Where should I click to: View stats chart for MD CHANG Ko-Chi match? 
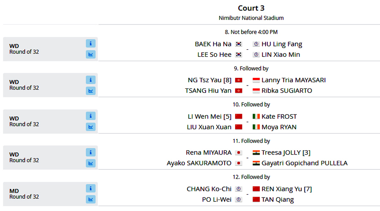90,199
